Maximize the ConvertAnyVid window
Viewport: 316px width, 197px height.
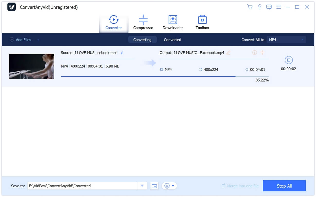pyautogui.click(x=297, y=7)
